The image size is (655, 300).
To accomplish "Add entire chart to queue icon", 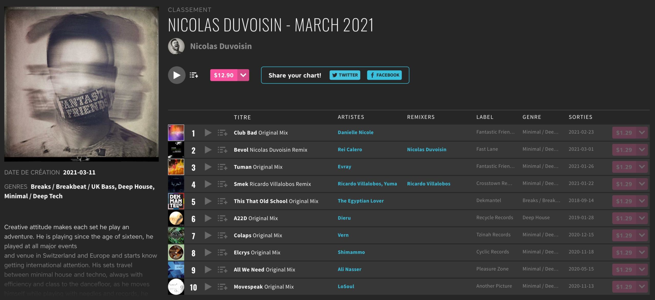I will pyautogui.click(x=194, y=75).
